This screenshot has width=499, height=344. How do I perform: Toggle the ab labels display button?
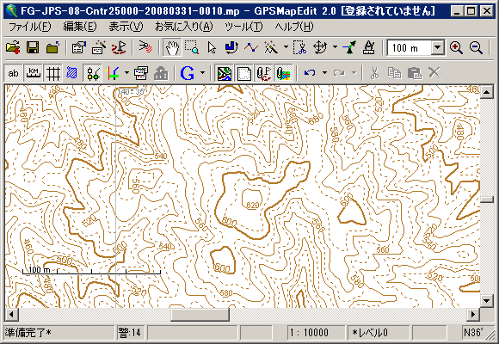click(x=13, y=73)
